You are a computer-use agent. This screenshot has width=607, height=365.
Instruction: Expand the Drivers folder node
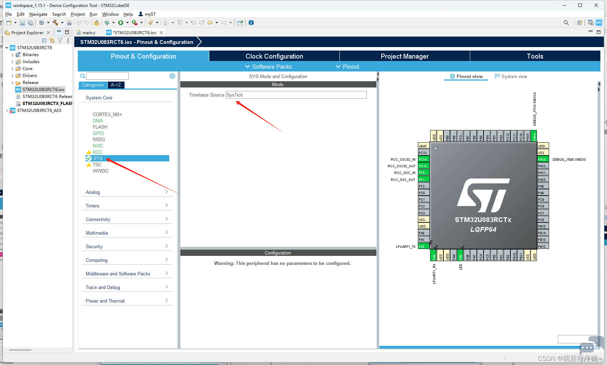pos(13,76)
